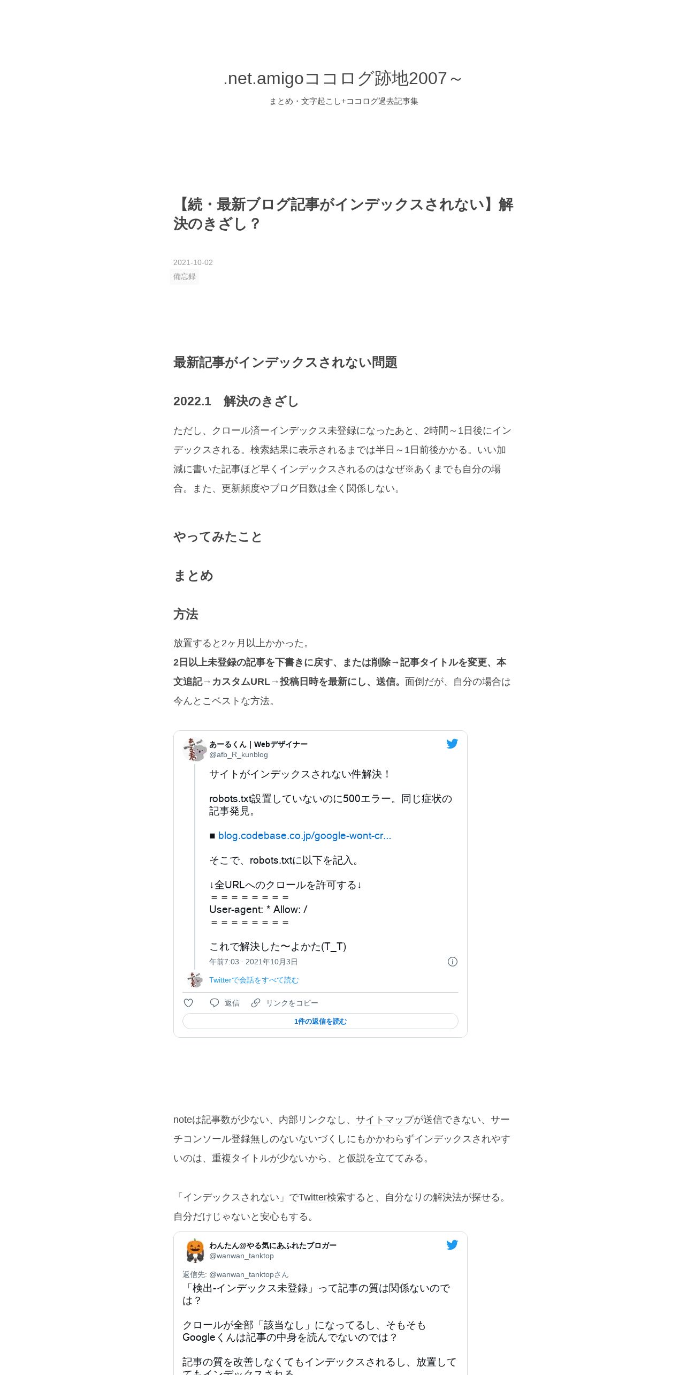The height and width of the screenshot is (1375, 687).
Task: Click the わんたん pumpkin avatar image
Action: (x=195, y=1251)
